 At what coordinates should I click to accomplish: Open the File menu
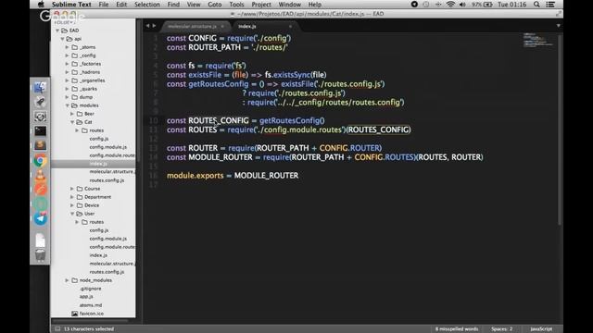(103, 5)
